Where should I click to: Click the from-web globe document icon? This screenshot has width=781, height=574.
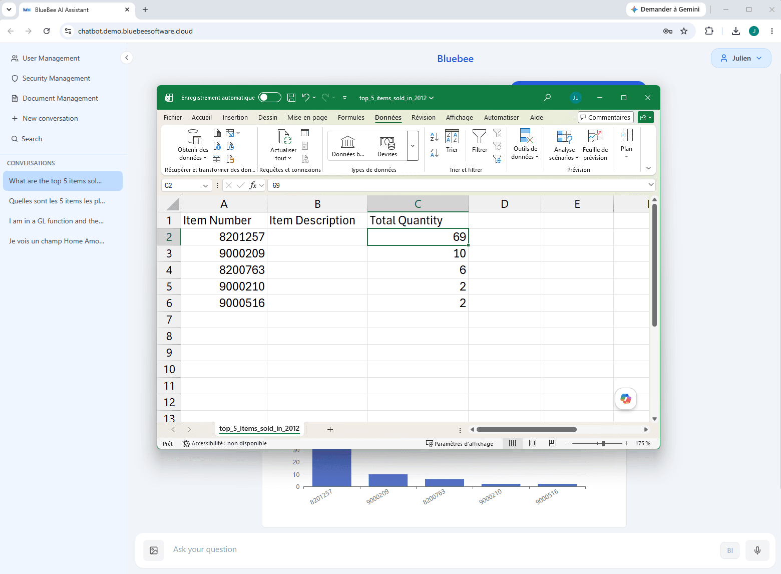coord(217,146)
